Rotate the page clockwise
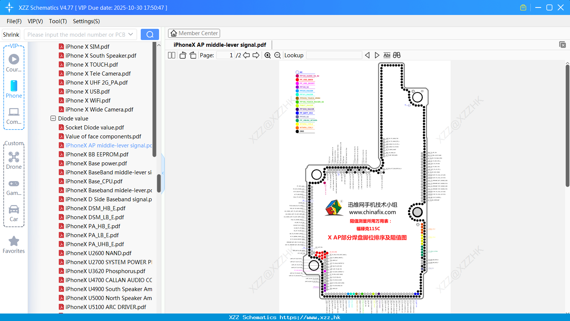This screenshot has width=570, height=321. point(193,55)
